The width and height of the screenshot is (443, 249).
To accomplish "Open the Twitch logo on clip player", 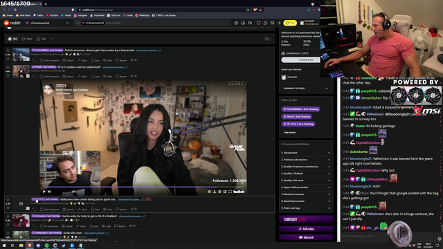I will (x=239, y=192).
